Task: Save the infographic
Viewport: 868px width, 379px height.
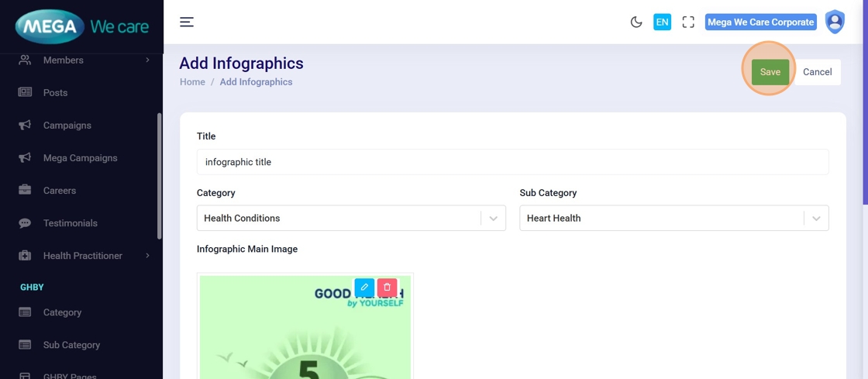Action: [770, 72]
